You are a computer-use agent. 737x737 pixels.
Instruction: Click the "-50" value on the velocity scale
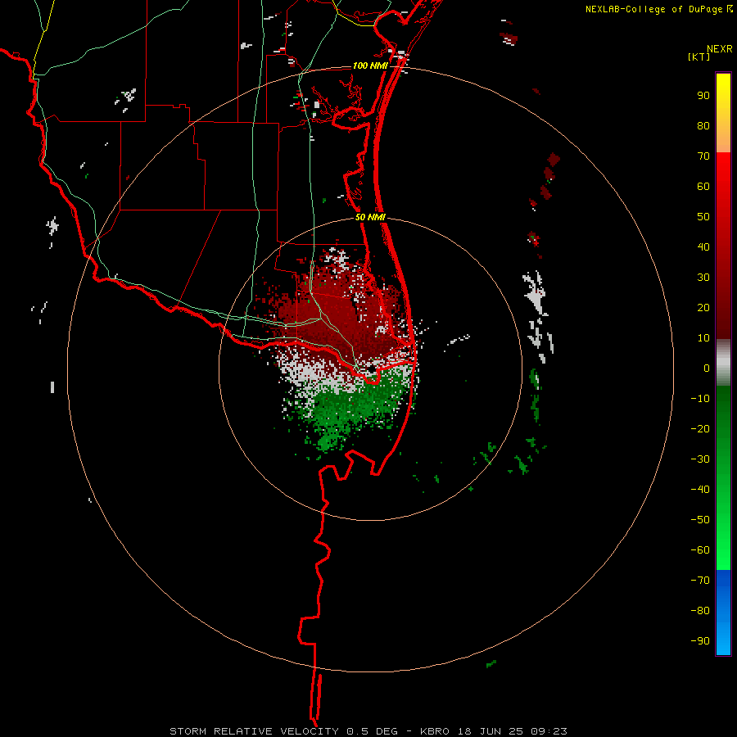click(x=700, y=519)
